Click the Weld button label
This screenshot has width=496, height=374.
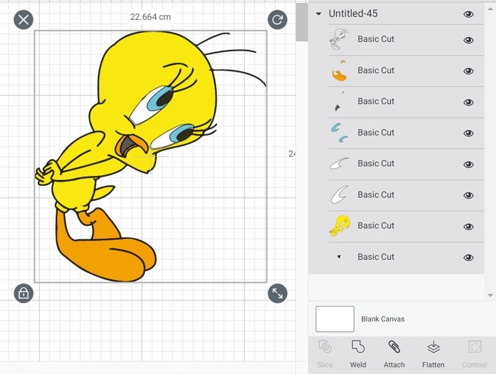(x=358, y=365)
